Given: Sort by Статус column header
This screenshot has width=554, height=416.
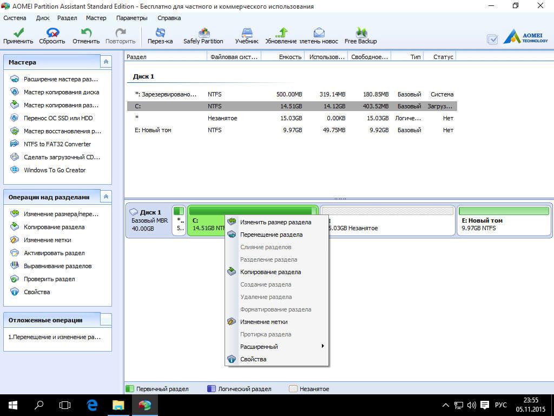Looking at the screenshot, I should tap(440, 56).
